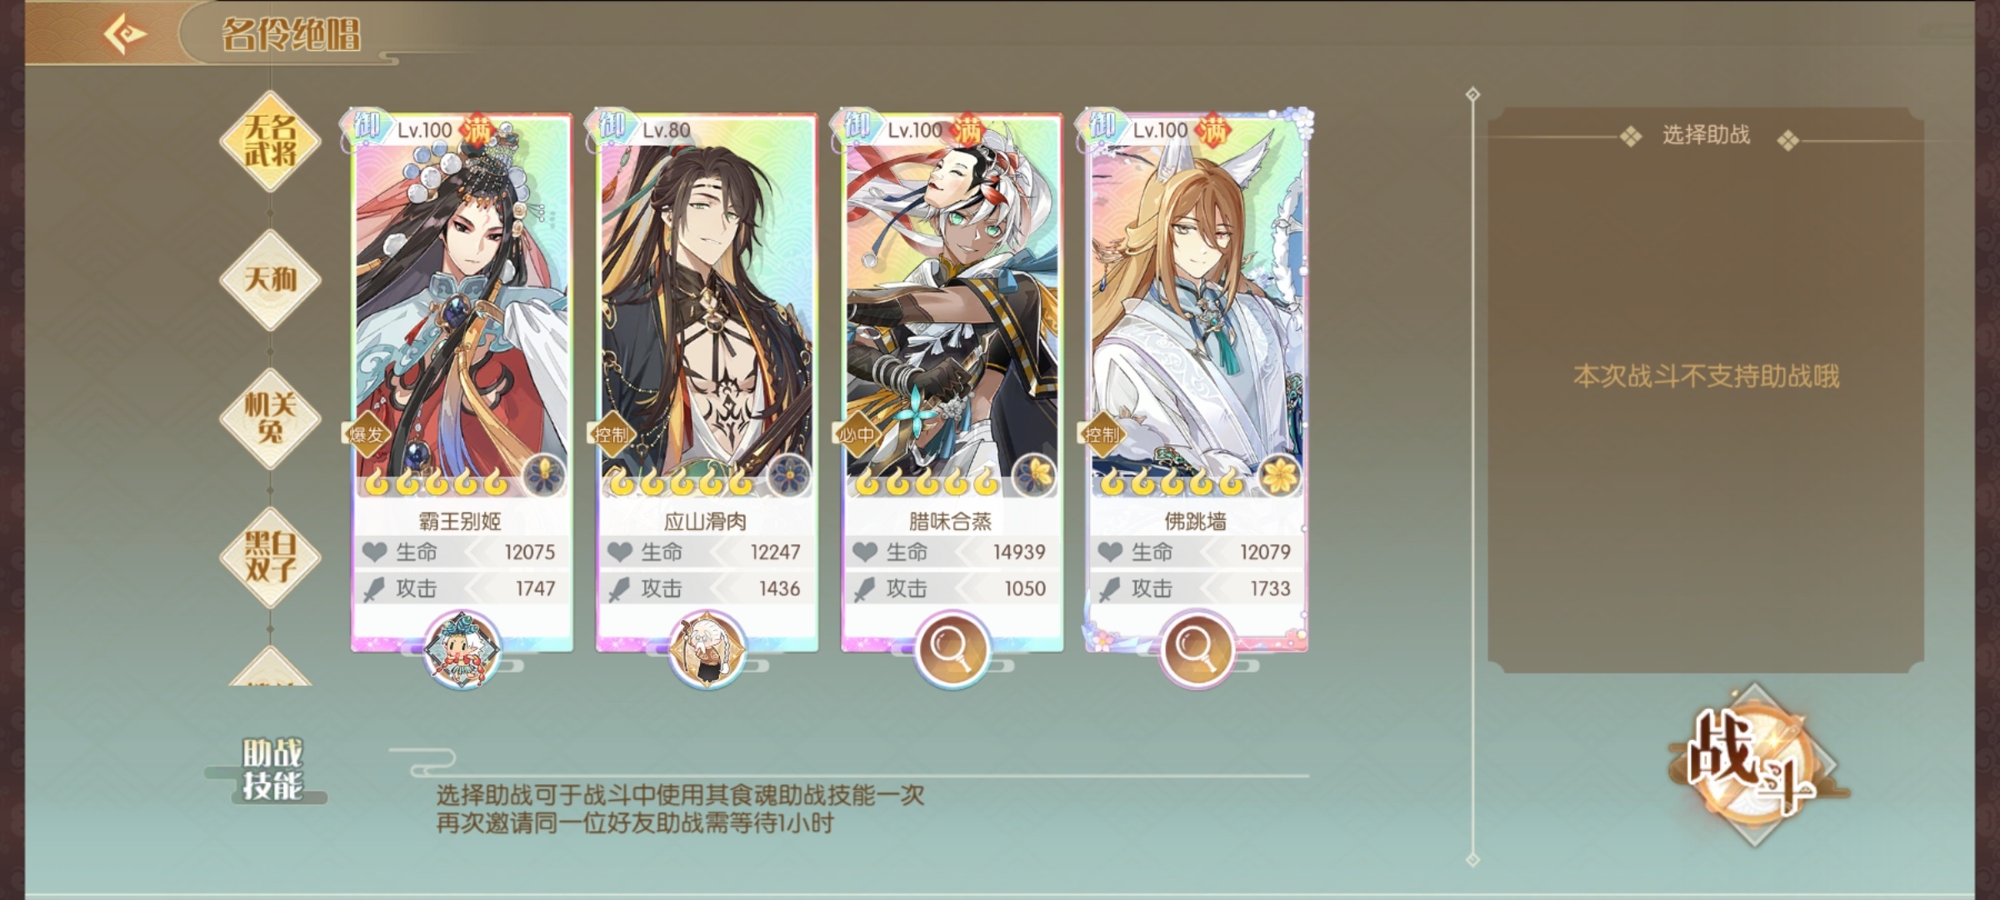Tap the 必中 tag on 腊味合蒸
This screenshot has width=2000, height=900.
(856, 434)
